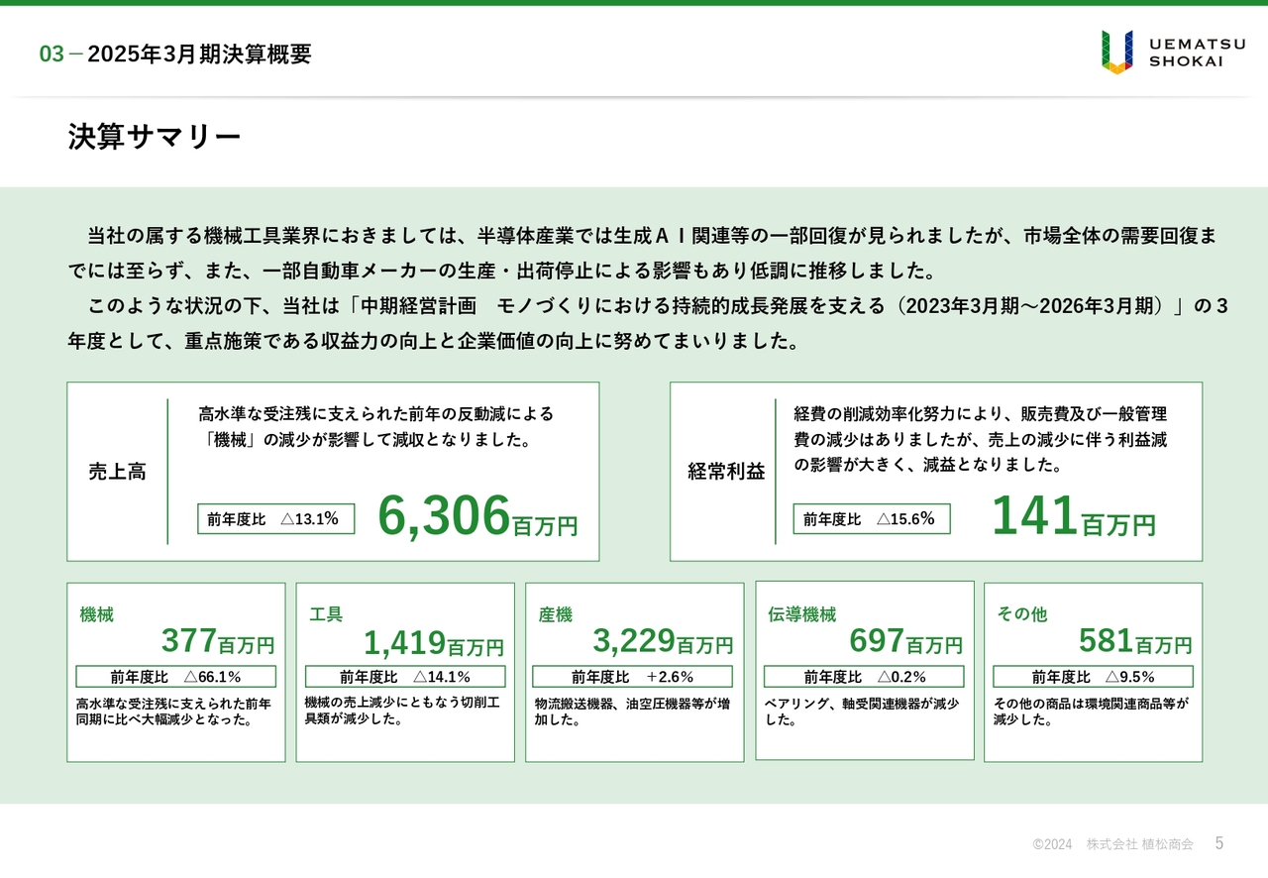
Task: Click the 141百万円 ordinary profit figure
Action: [1073, 517]
